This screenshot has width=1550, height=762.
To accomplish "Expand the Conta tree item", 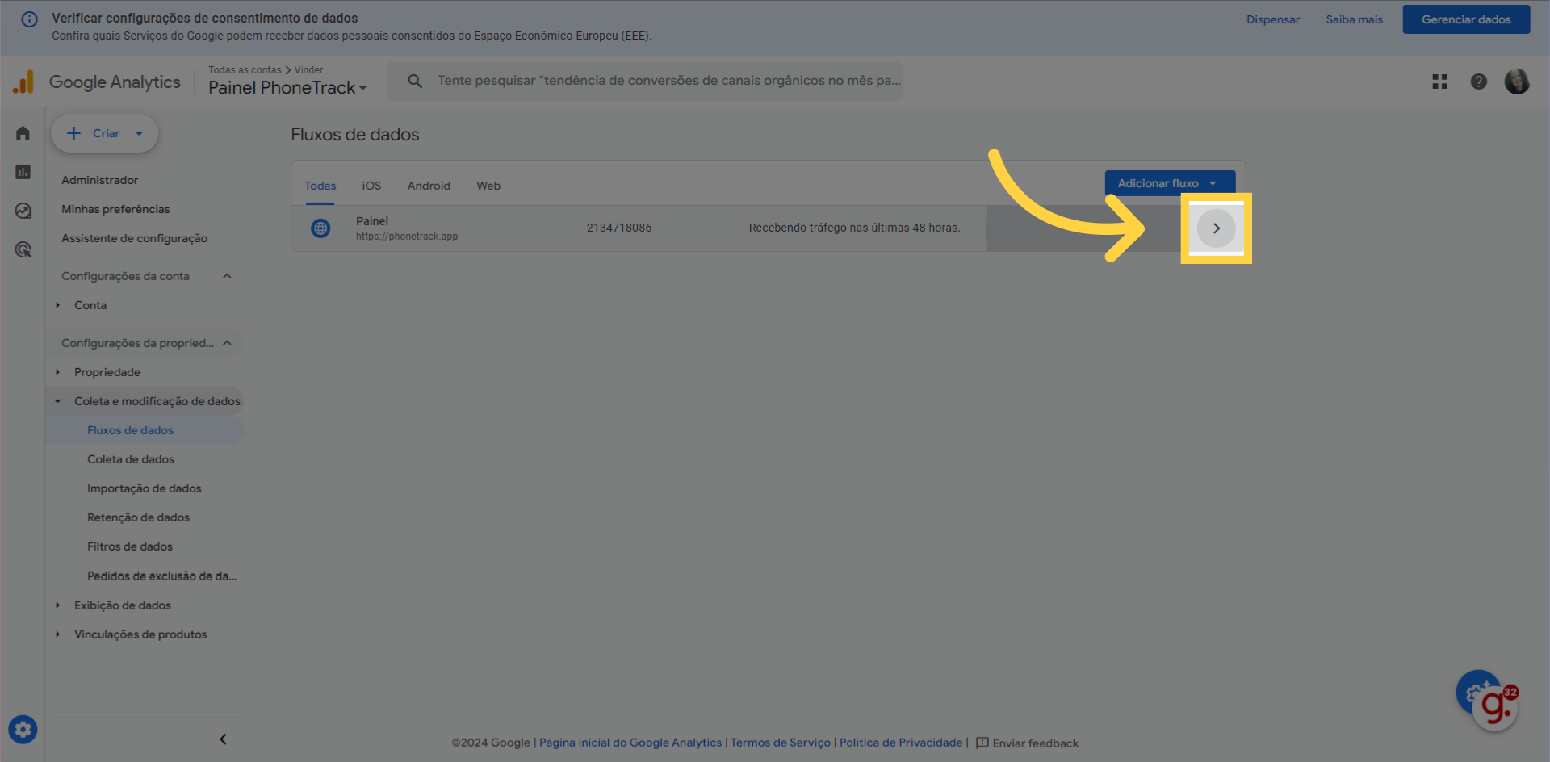I will tap(57, 305).
